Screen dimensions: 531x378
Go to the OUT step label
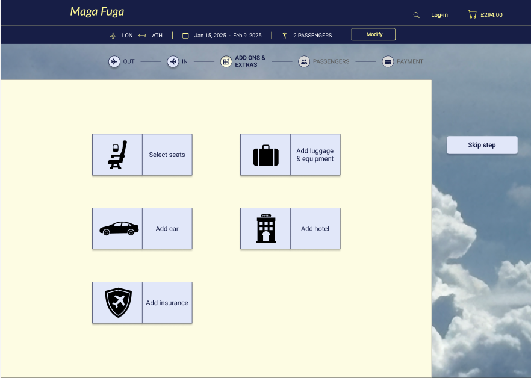click(129, 61)
